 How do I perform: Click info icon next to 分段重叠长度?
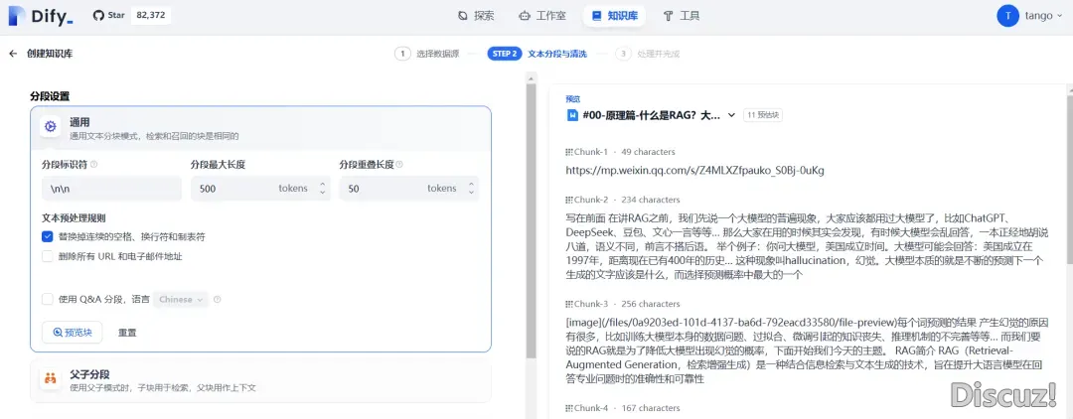pos(399,165)
